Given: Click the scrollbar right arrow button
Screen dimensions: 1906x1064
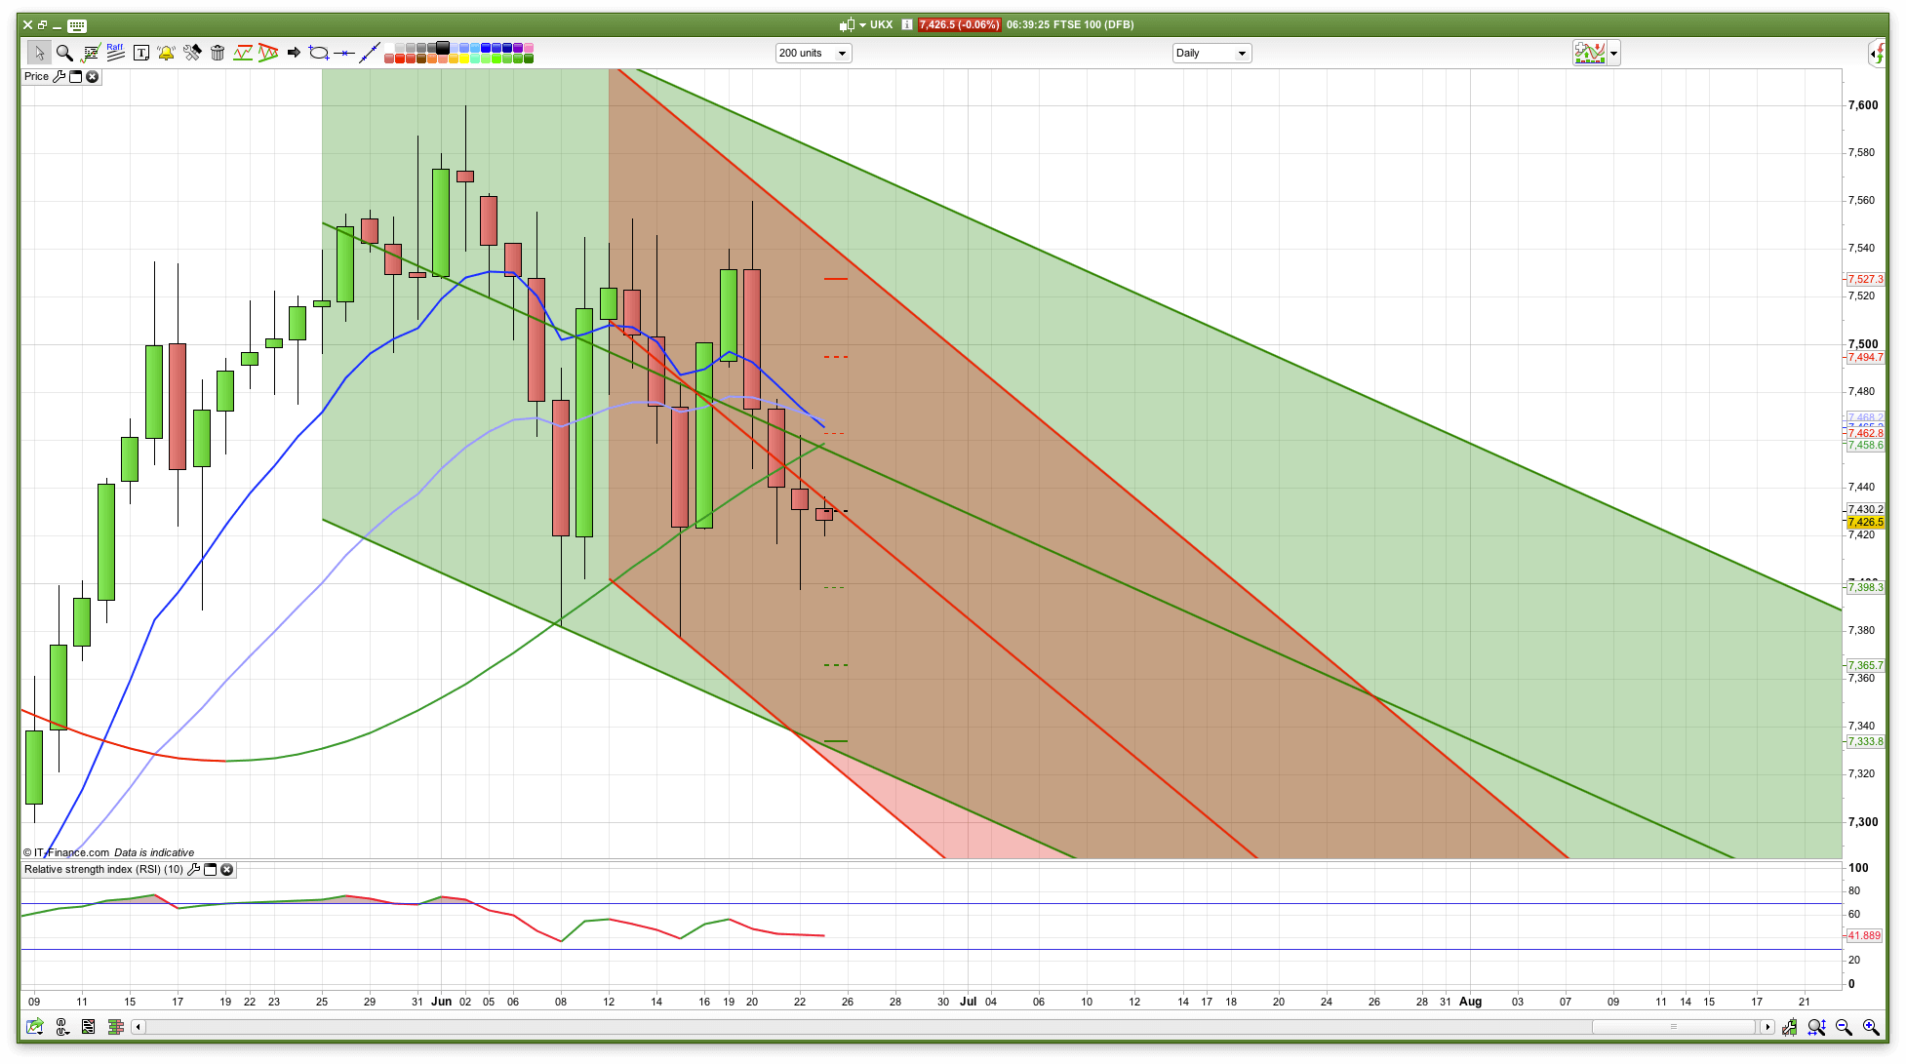Looking at the screenshot, I should (x=1767, y=1027).
